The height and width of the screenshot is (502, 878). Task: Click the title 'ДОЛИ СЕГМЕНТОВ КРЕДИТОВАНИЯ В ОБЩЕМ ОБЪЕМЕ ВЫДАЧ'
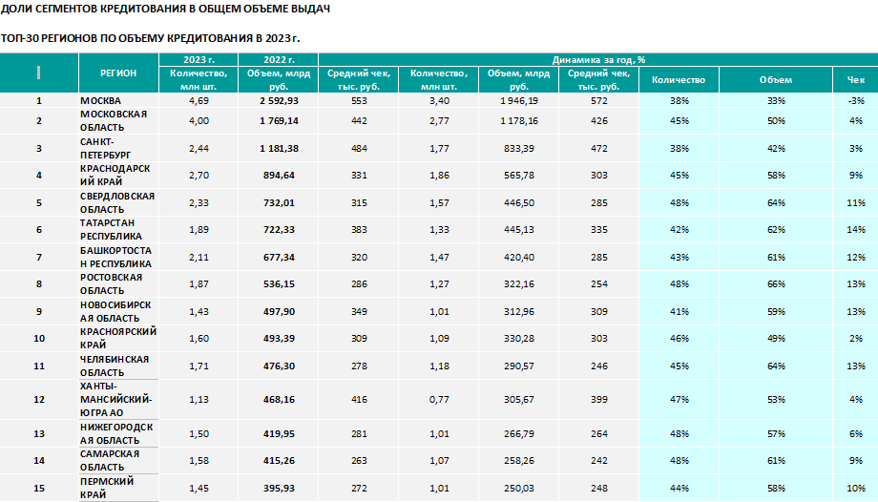pos(165,9)
